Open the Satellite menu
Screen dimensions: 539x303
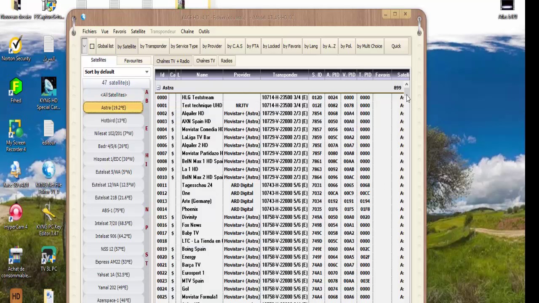138,32
